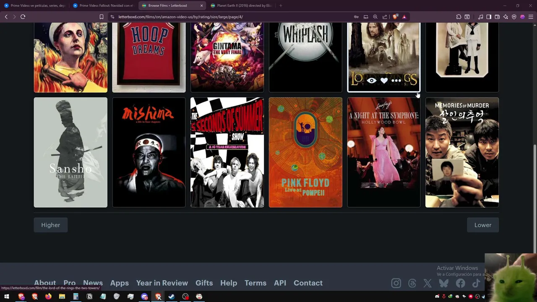
Task: Open Steam from the taskbar
Action: point(172,297)
